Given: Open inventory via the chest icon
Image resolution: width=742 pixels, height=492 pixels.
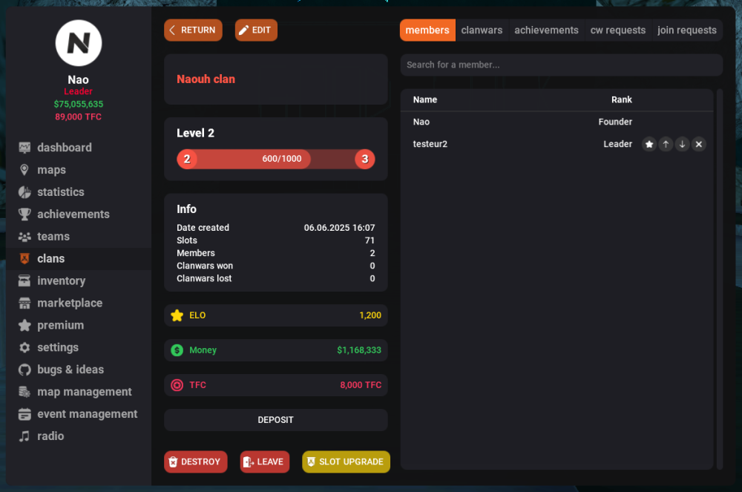Looking at the screenshot, I should click(24, 281).
